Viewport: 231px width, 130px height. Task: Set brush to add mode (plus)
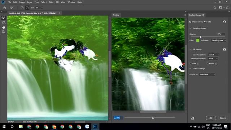22,8
